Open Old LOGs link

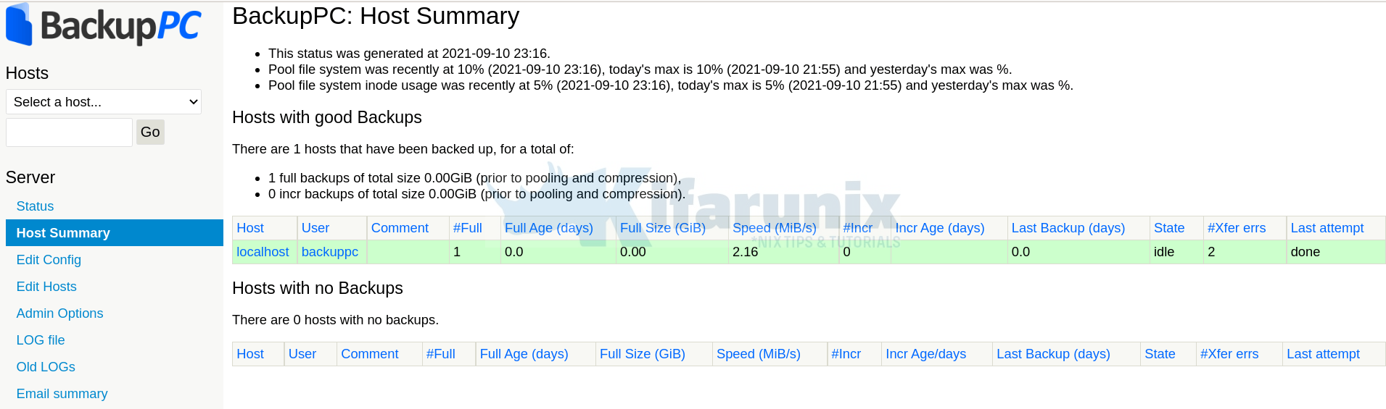click(46, 367)
